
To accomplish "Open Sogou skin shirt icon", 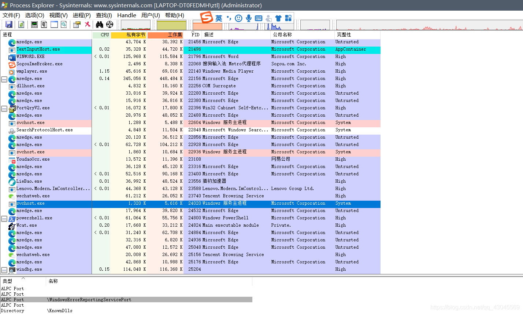I will (x=278, y=18).
